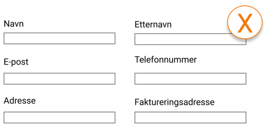Screen dimensions: 266x126
Task: Click the Navn input field
Action: point(59,38)
